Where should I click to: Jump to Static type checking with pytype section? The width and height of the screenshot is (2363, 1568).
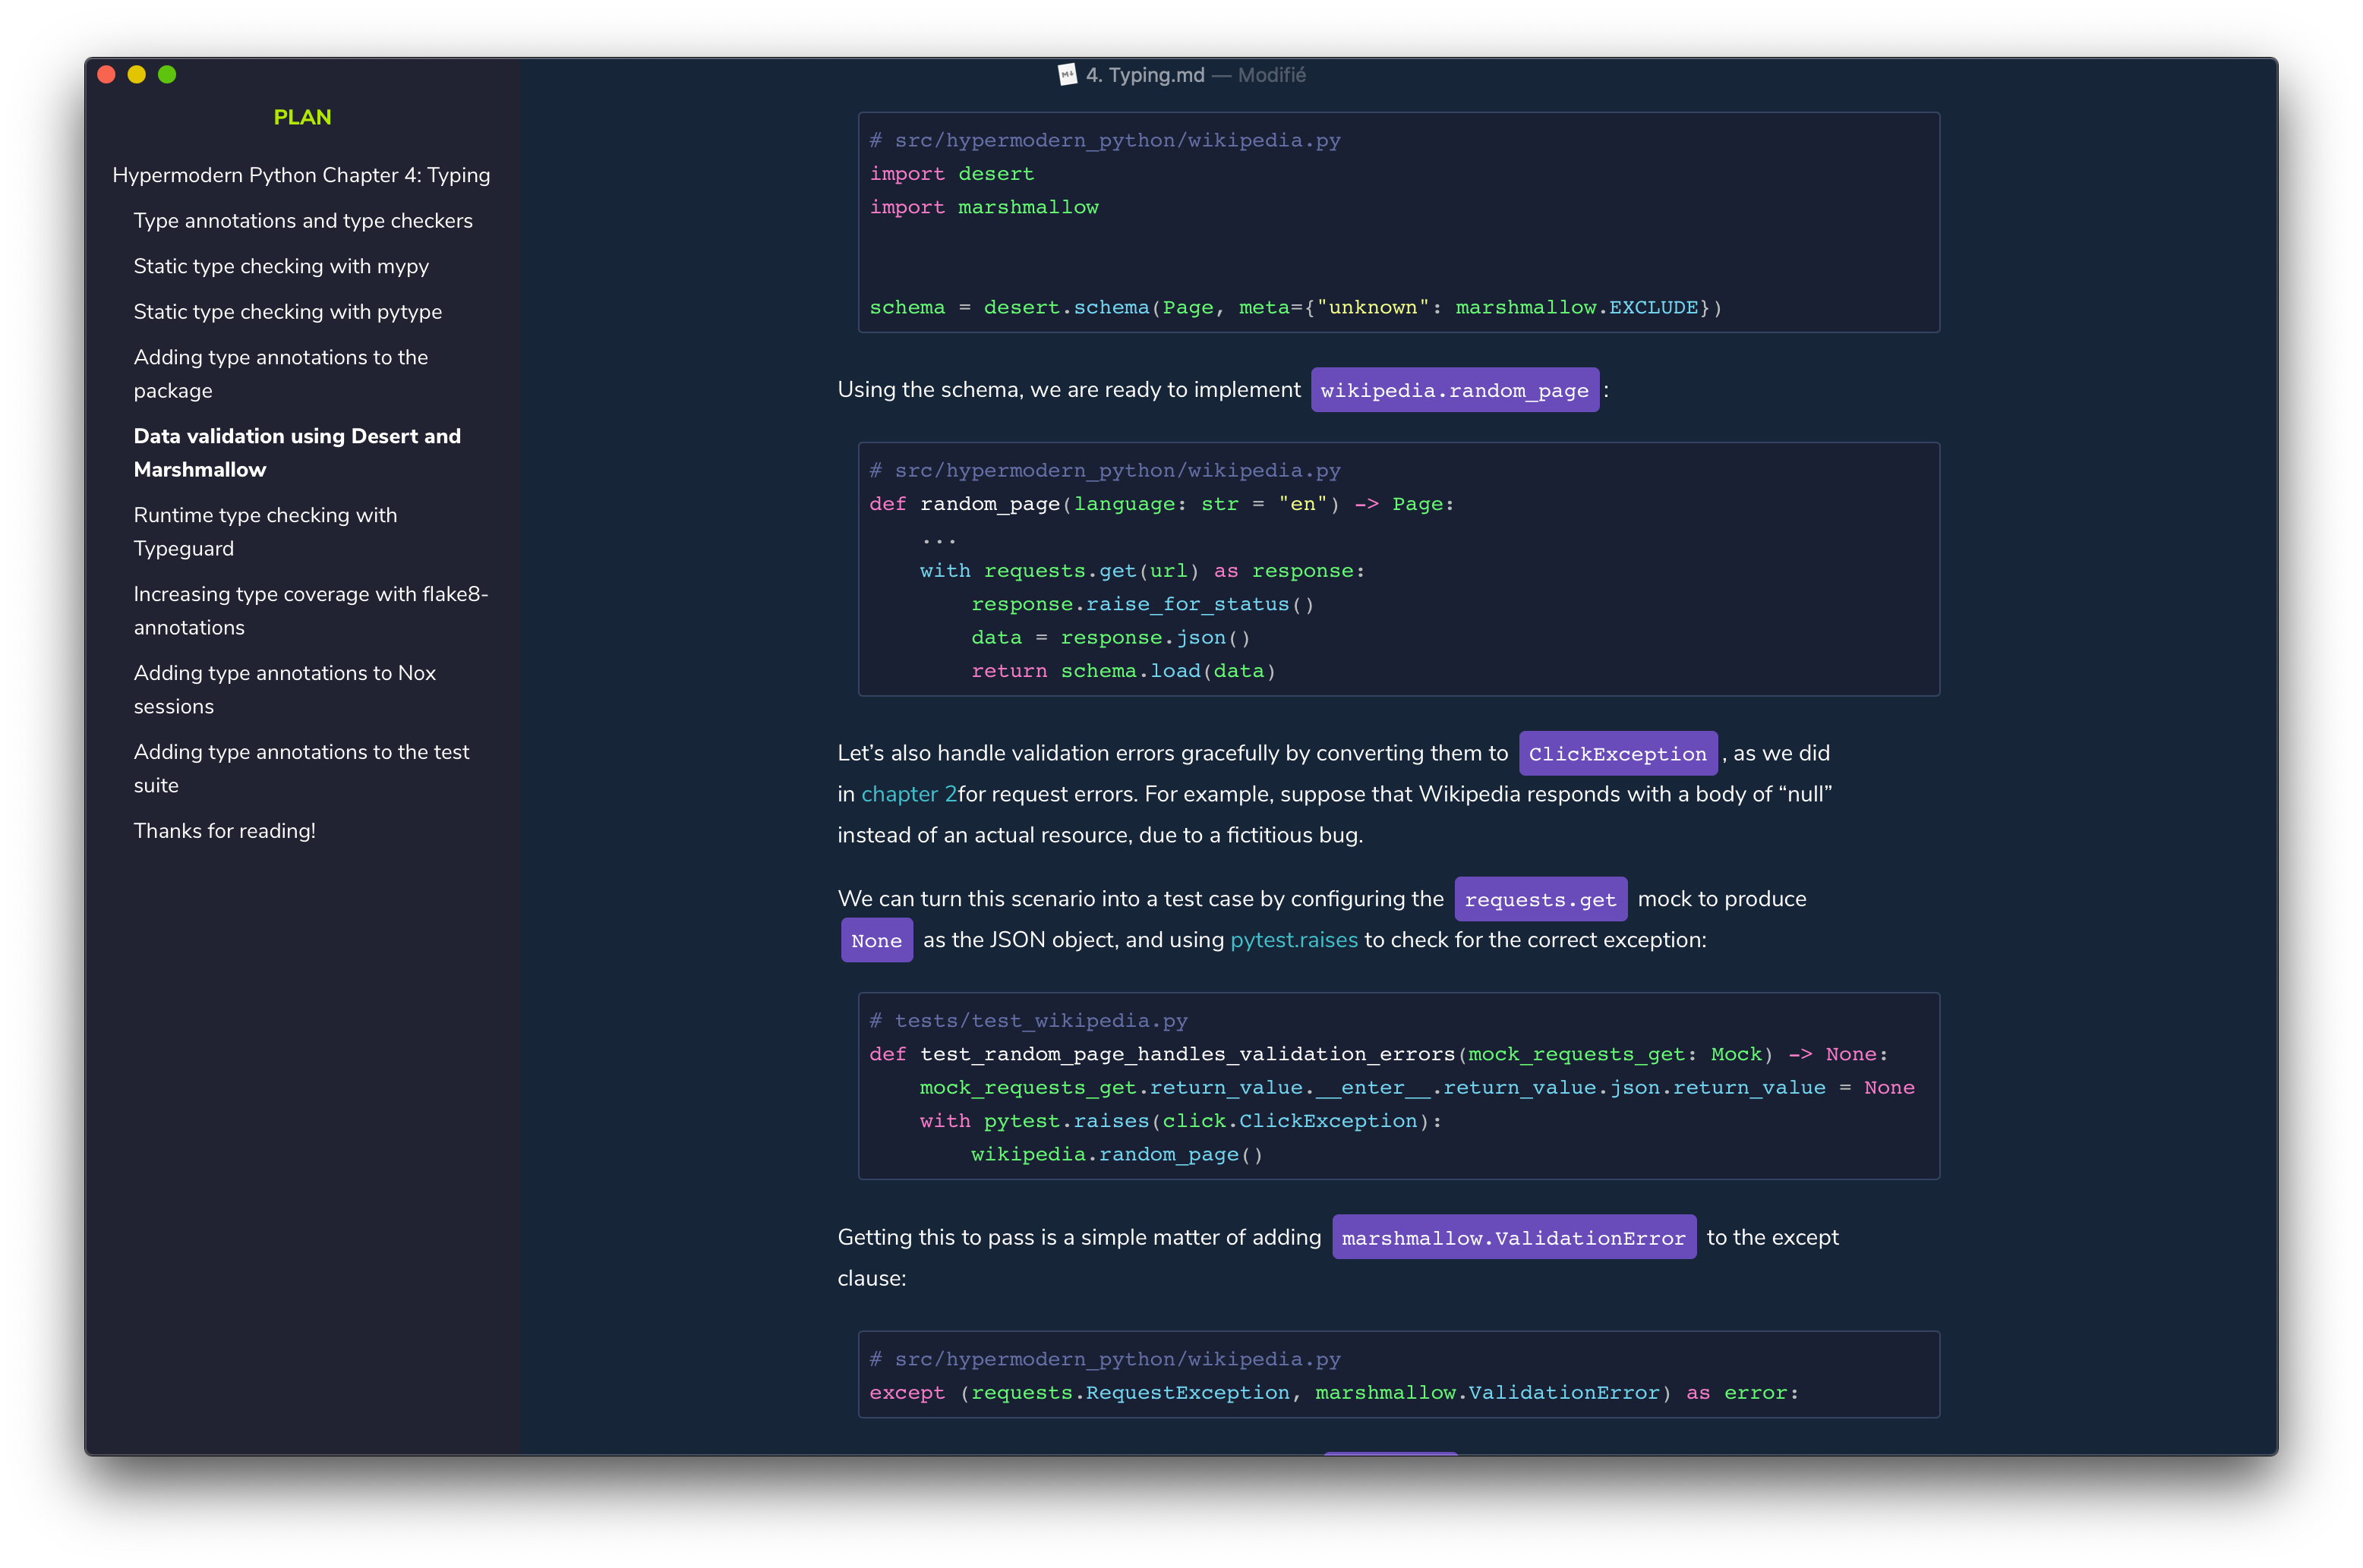[287, 312]
